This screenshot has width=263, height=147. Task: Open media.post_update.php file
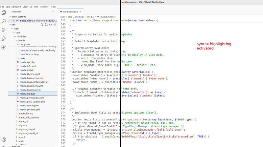click(33, 102)
